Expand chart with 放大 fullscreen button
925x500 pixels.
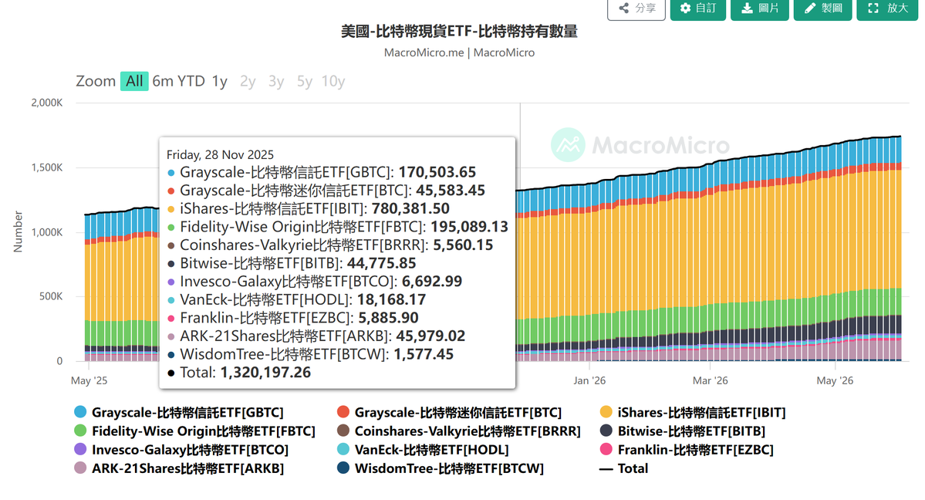887,8
